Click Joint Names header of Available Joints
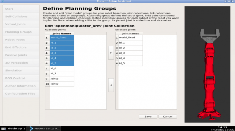 (62, 34)
